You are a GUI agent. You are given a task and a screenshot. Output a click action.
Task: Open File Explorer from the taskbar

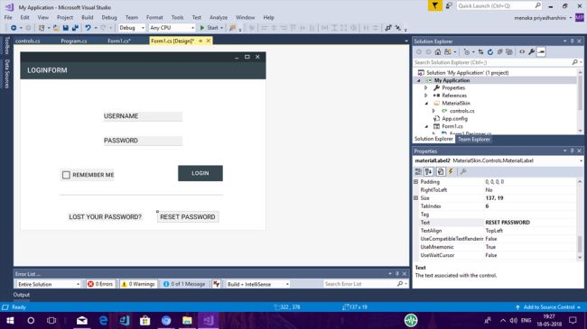click(x=187, y=320)
